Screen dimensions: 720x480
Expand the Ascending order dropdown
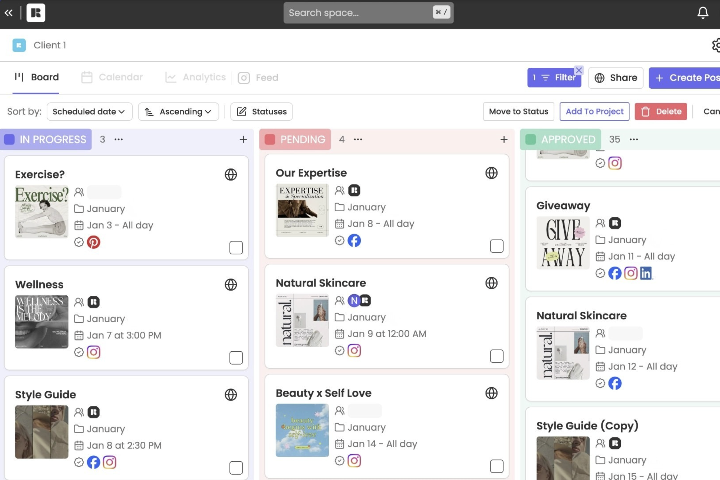pyautogui.click(x=178, y=112)
